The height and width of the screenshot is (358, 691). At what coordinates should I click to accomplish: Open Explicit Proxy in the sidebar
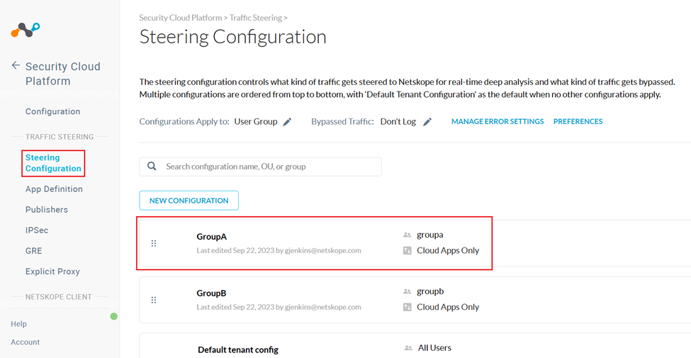[52, 272]
